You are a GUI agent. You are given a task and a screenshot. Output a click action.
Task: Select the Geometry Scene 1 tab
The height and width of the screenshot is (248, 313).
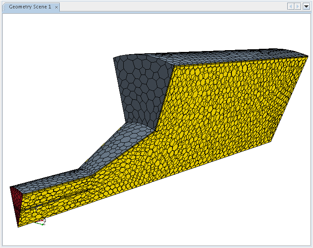[x=29, y=7]
